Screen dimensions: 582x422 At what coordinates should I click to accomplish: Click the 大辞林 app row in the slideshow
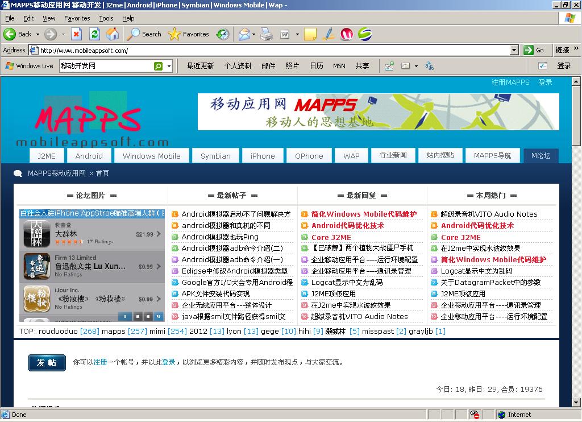[92, 234]
